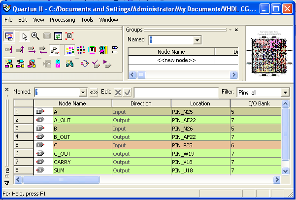
Task: Click the Edit value input field
Action: click(176, 93)
